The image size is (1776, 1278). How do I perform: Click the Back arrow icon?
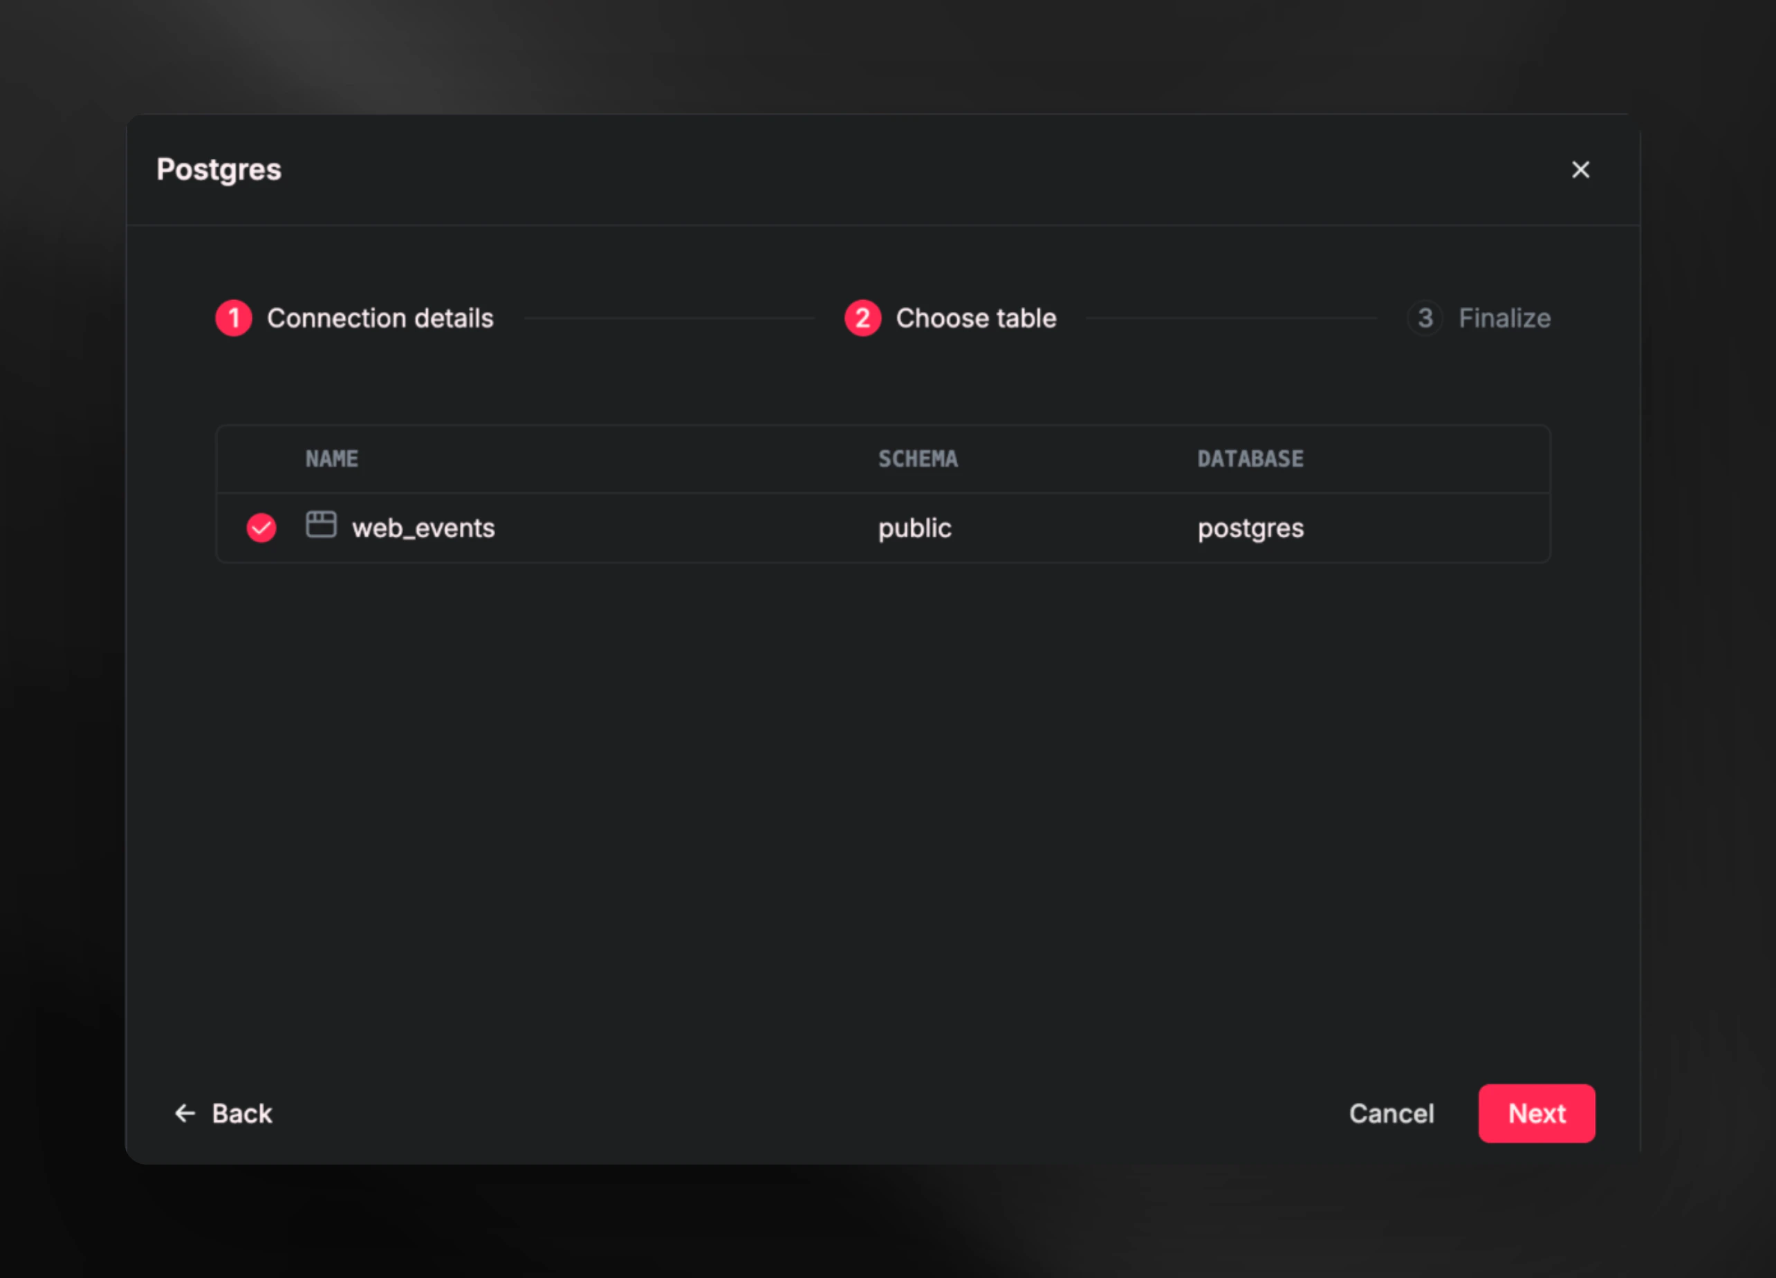[185, 1113]
